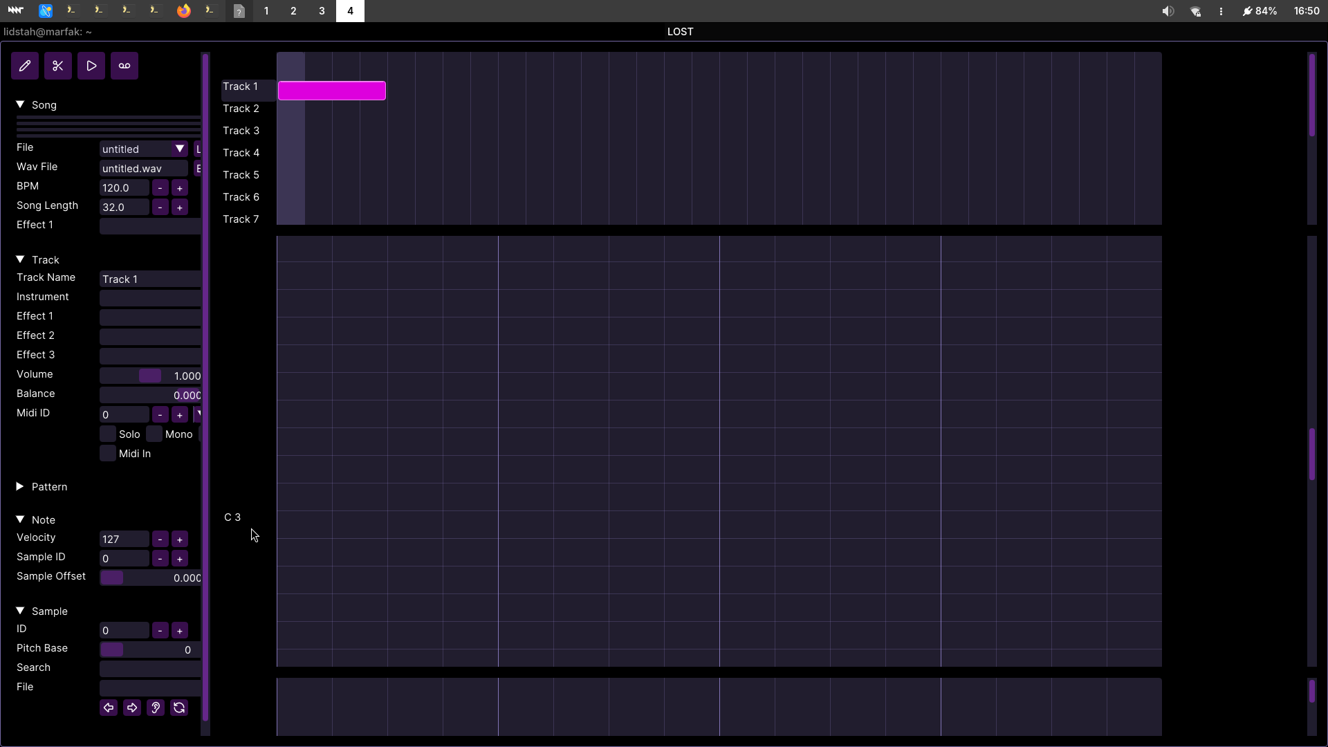Select the scissors cut tool
1328x747 pixels.
[x=58, y=66]
